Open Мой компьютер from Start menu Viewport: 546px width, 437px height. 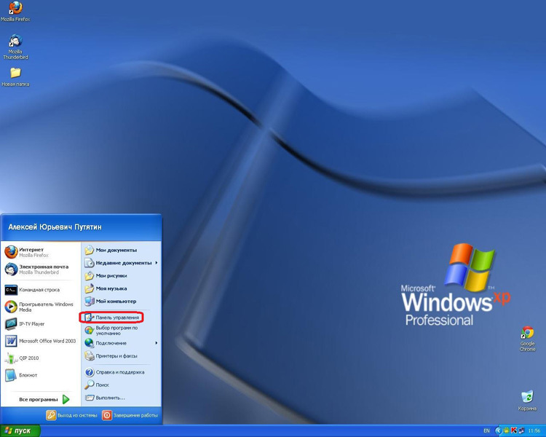tap(121, 301)
